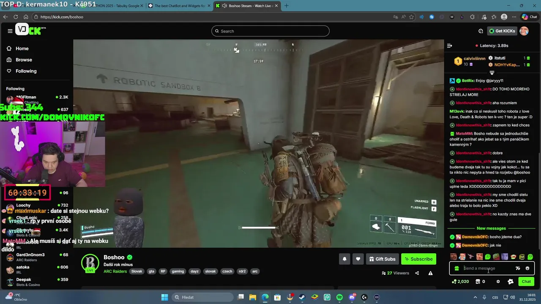Click the green Subscribe button

[x=418, y=259]
